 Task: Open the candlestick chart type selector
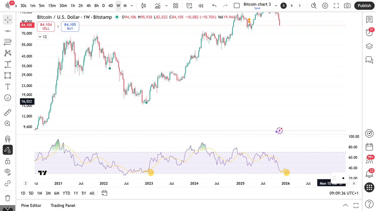(144, 6)
